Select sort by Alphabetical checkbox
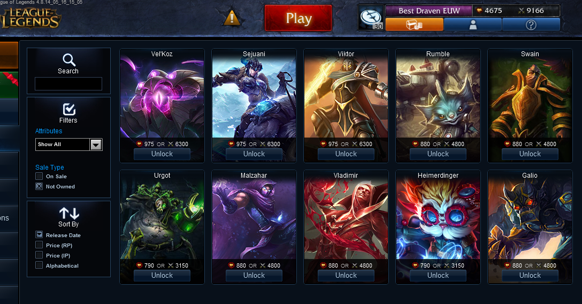 click(x=39, y=265)
